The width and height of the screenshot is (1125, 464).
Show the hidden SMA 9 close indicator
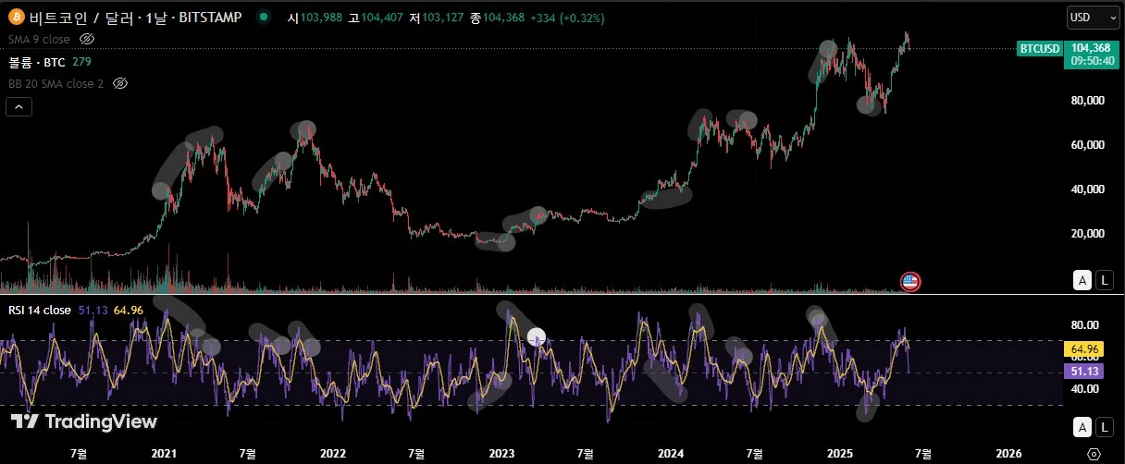[x=87, y=39]
